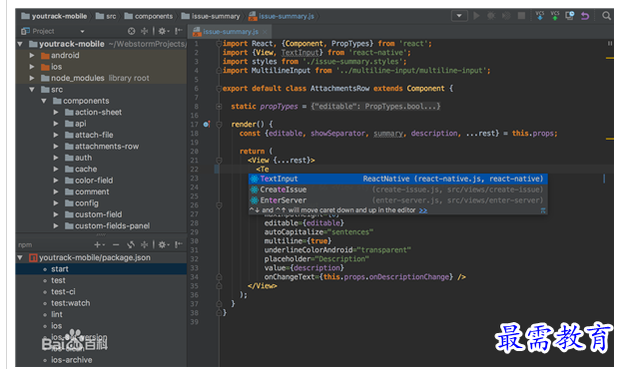Select the test:watch npm script
The width and height of the screenshot is (619, 369).
(x=70, y=303)
